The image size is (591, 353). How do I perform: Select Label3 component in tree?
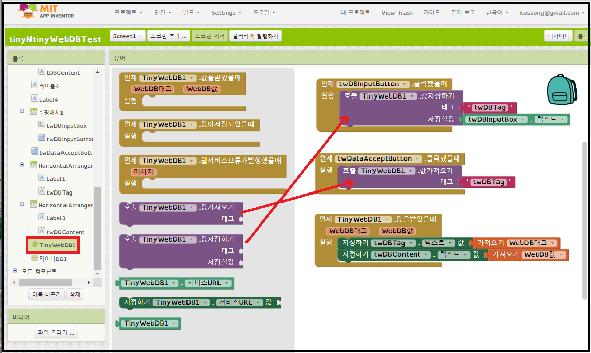click(55, 218)
